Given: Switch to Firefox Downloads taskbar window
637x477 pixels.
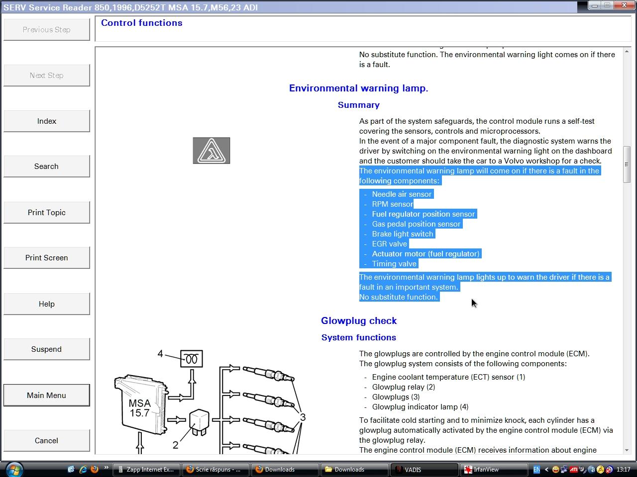Looking at the screenshot, I should coord(285,470).
